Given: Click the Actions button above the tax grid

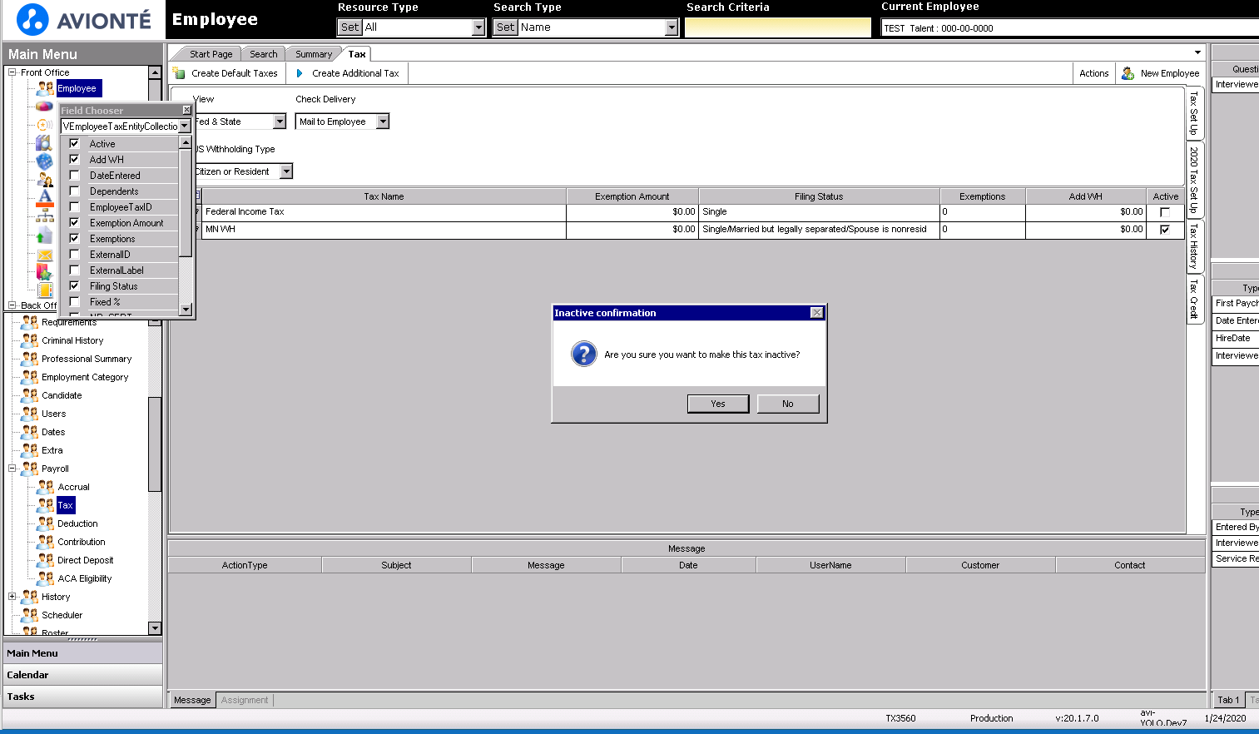Looking at the screenshot, I should (x=1093, y=73).
